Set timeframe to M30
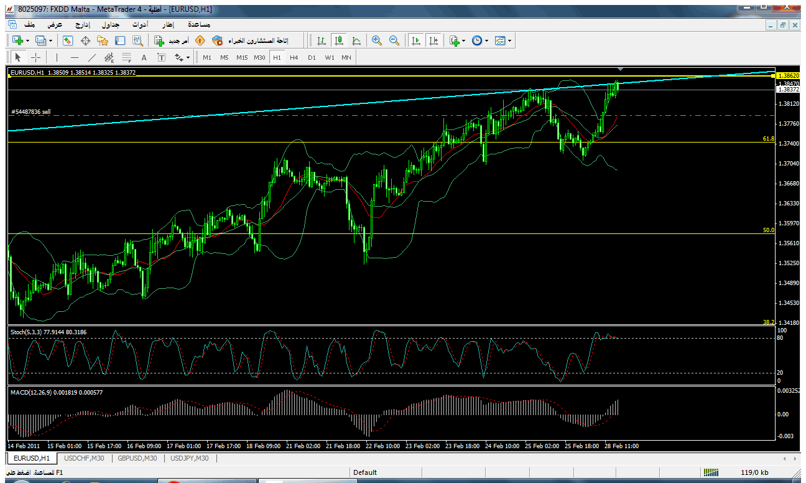 [259, 57]
